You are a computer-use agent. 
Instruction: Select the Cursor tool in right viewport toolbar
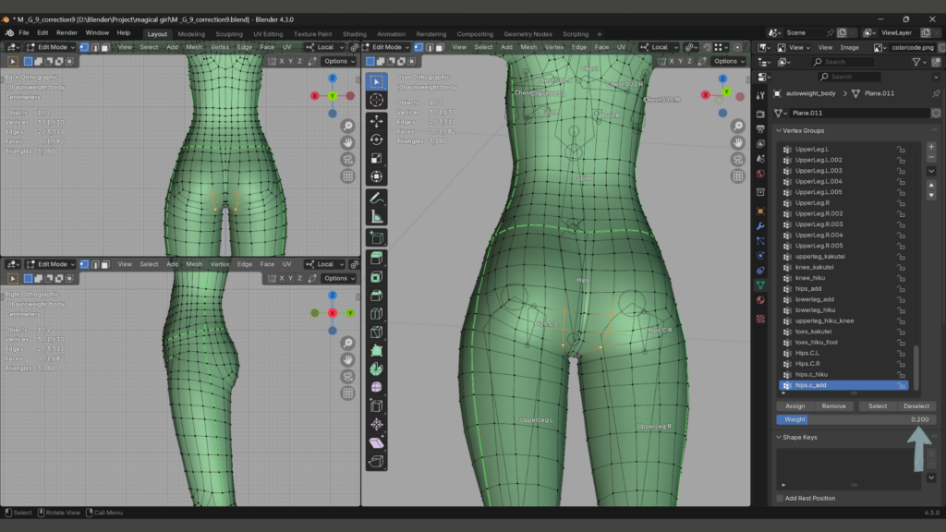377,101
